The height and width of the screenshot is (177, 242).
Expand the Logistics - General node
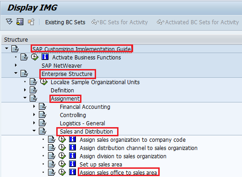pyautogui.click(x=34, y=123)
